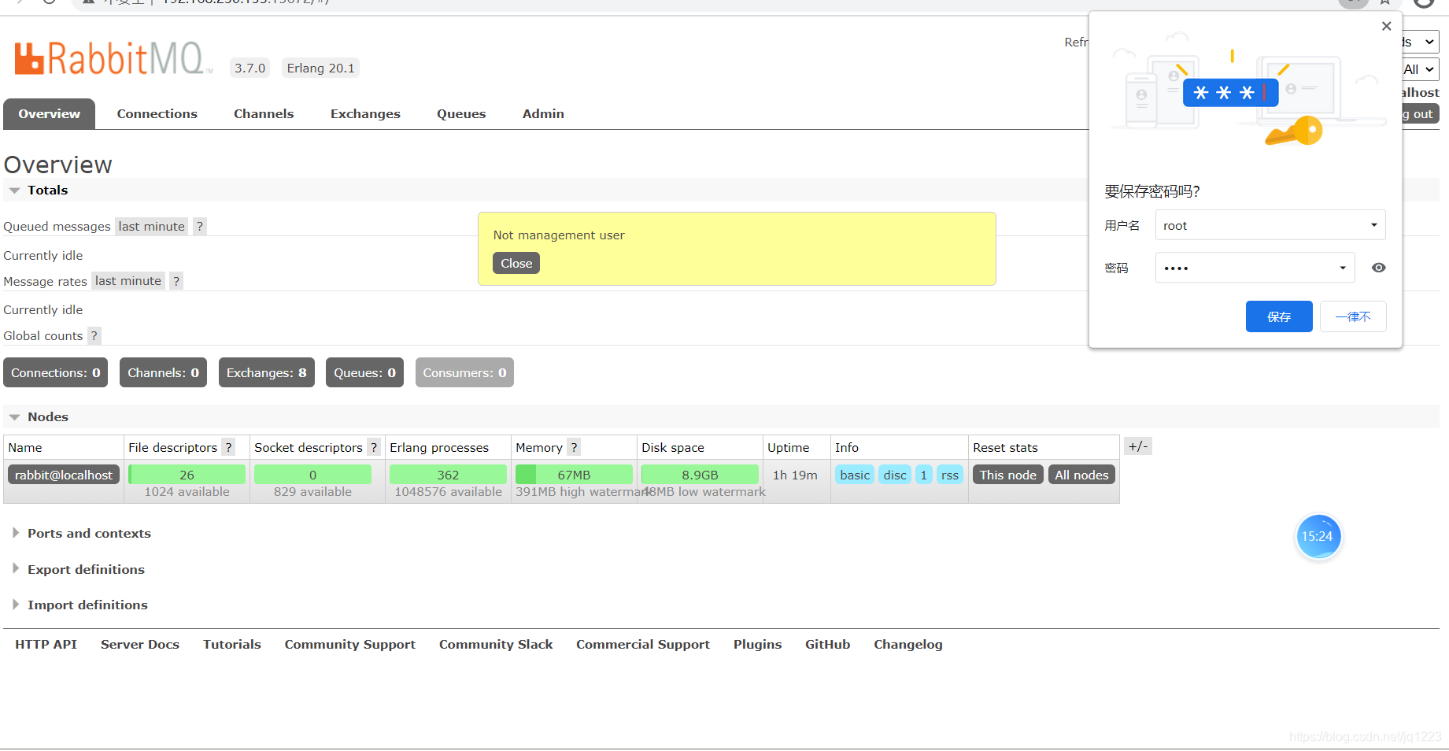Open the GitHub link
The width and height of the screenshot is (1449, 751).
(828, 644)
